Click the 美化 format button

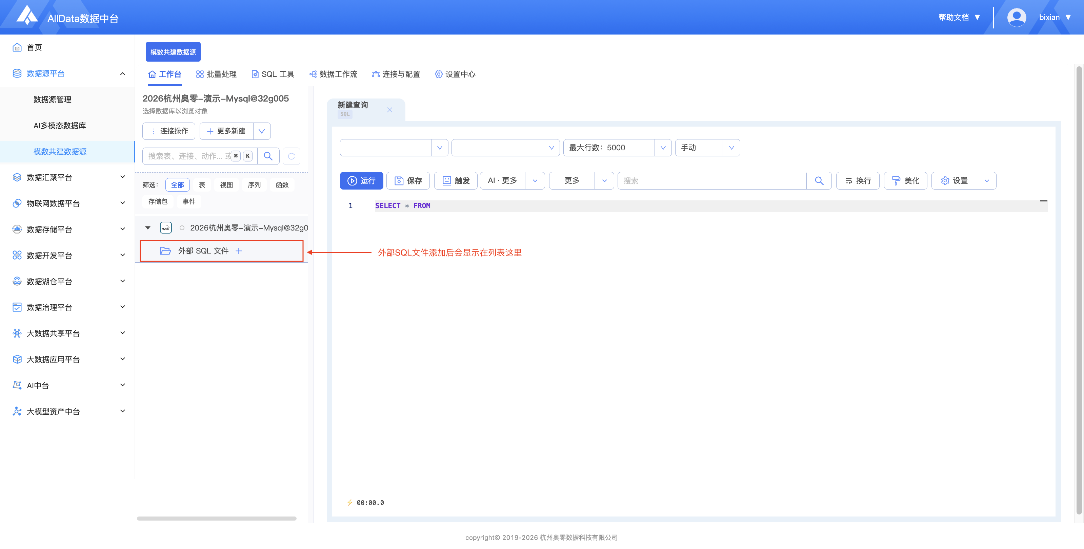906,181
